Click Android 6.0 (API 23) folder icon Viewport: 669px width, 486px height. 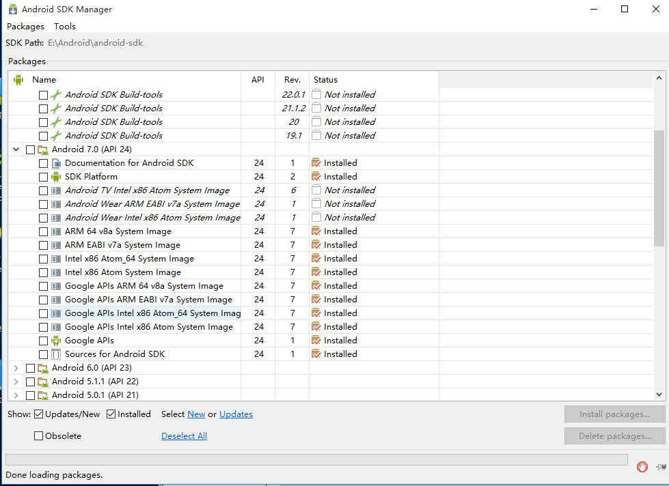coord(42,368)
